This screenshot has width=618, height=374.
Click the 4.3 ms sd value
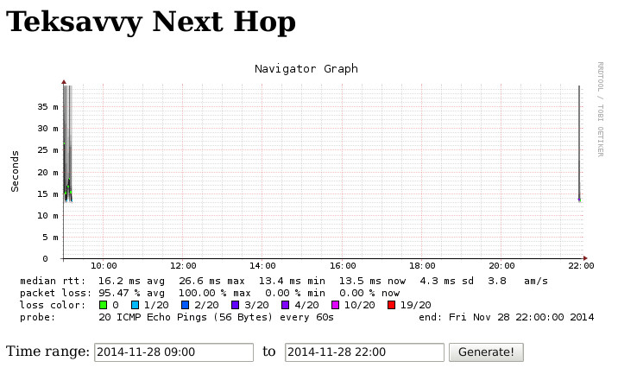point(446,281)
